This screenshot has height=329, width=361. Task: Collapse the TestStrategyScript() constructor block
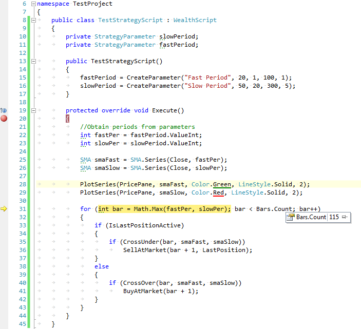33,61
